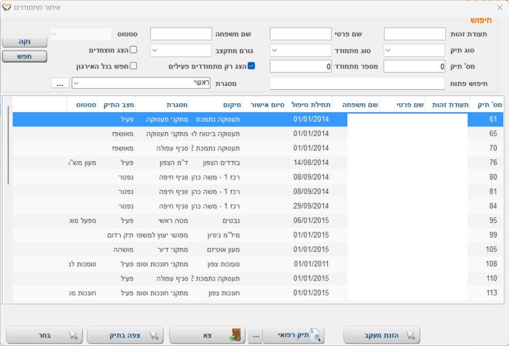Screen dimensions: 509x346
Task: Enable the חפש בכל הארגון checkbox
Action: pyautogui.click(x=133, y=66)
